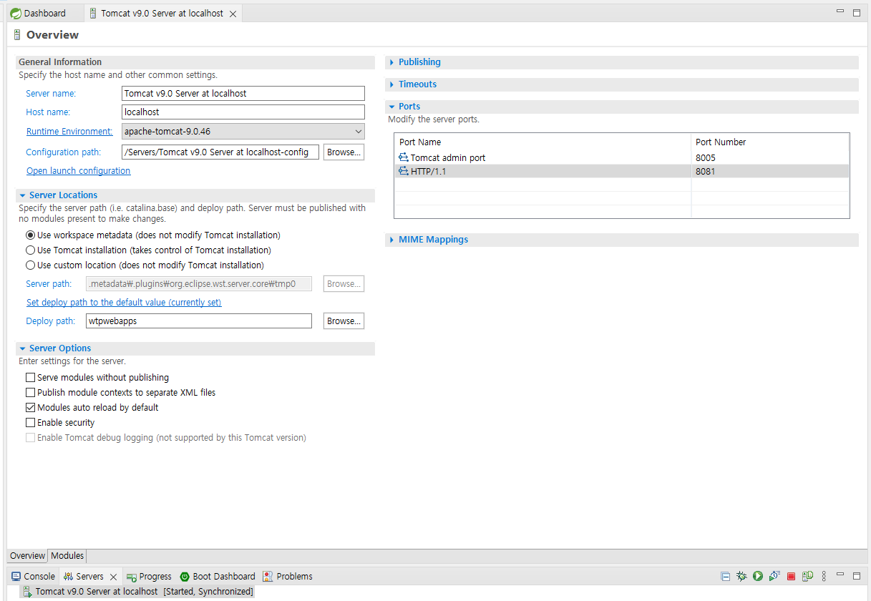Expand the Timeouts section
The width and height of the screenshot is (871, 601).
391,84
